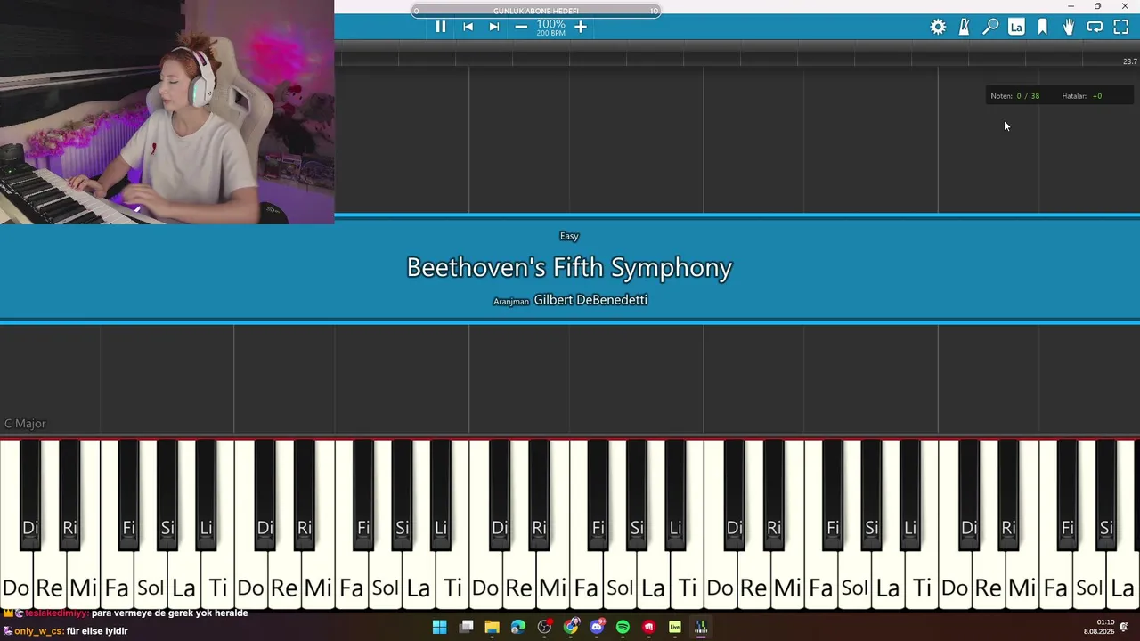Screen dimensions: 1140x641
Task: Open Task View from the taskbar
Action: 466,628
